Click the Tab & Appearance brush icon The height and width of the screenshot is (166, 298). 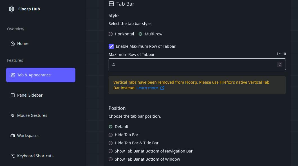(x=13, y=75)
